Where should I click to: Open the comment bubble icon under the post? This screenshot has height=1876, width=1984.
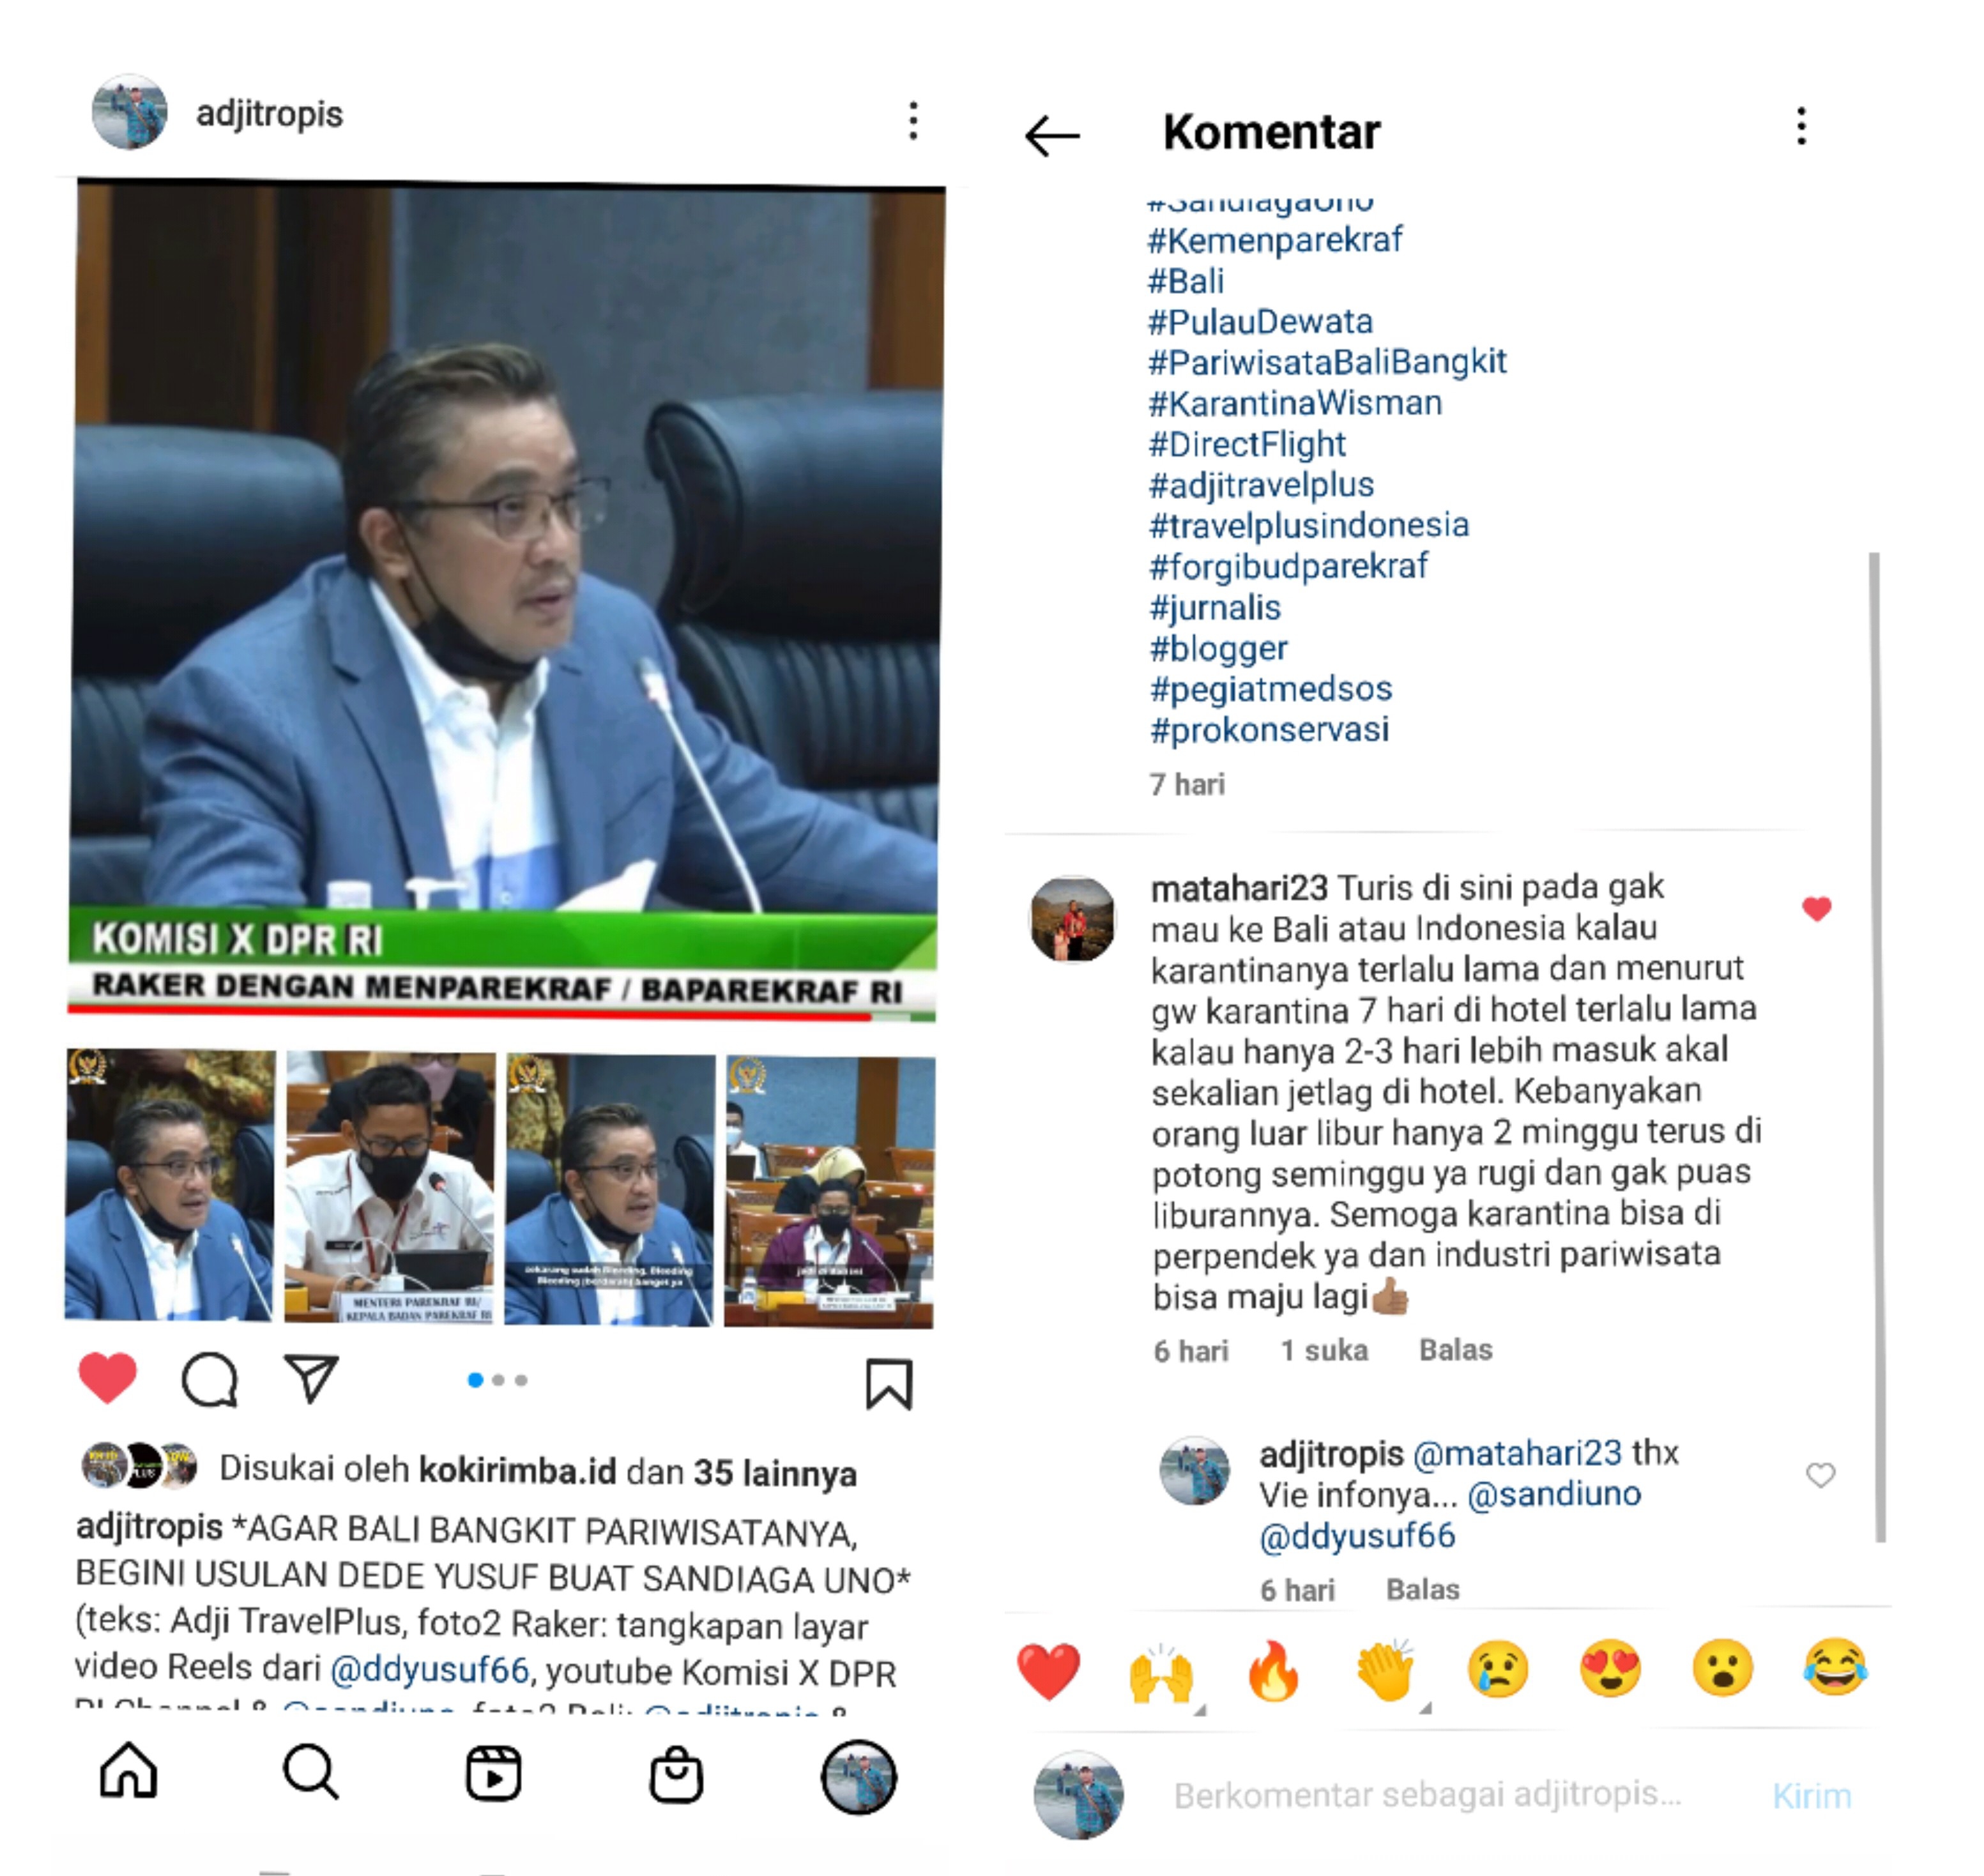(210, 1380)
